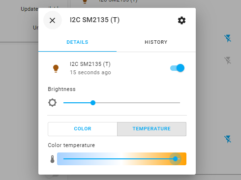241x180 pixels.
Task: Close the I2C SM2135 dialog with X
Action: (x=53, y=20)
